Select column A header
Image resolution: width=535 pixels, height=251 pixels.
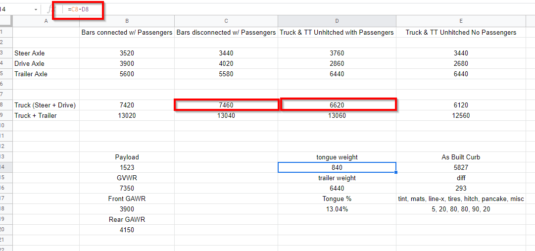point(46,21)
